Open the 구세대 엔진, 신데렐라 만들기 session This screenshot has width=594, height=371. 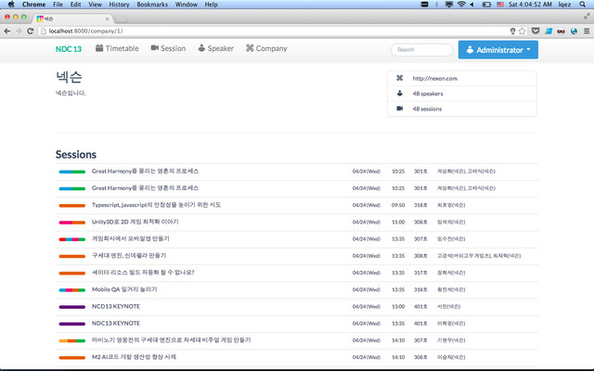coord(129,256)
